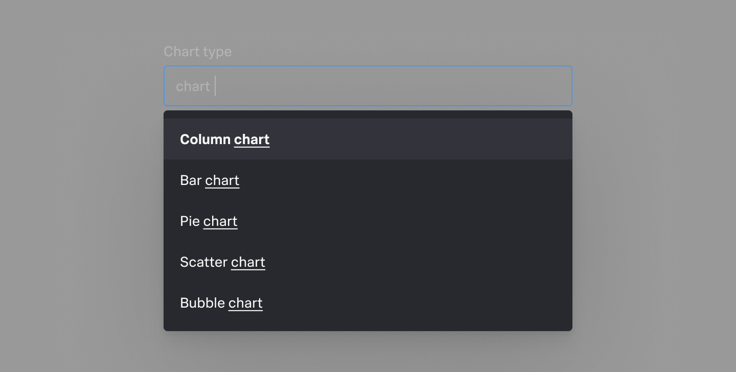Select the last item in the suggestions list

pos(221,303)
